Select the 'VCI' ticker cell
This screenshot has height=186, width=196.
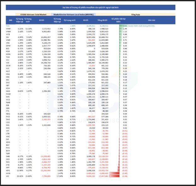coord(8,60)
